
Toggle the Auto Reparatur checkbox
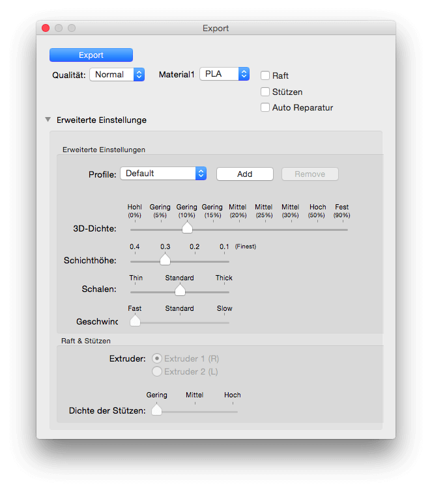[x=265, y=107]
